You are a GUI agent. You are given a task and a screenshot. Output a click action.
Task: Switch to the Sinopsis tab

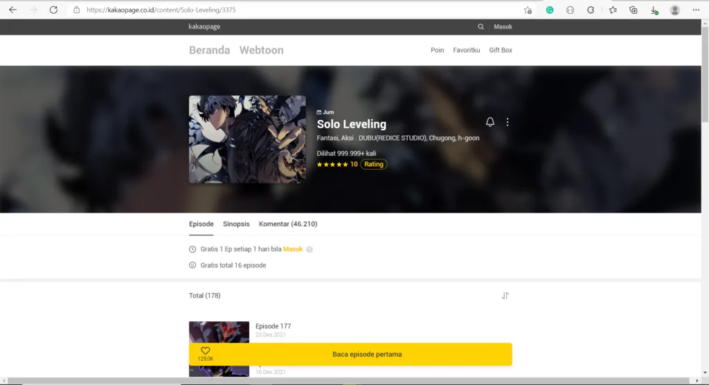[x=236, y=224]
